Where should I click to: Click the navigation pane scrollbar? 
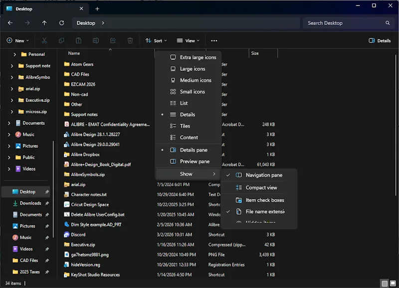[x=53, y=189]
